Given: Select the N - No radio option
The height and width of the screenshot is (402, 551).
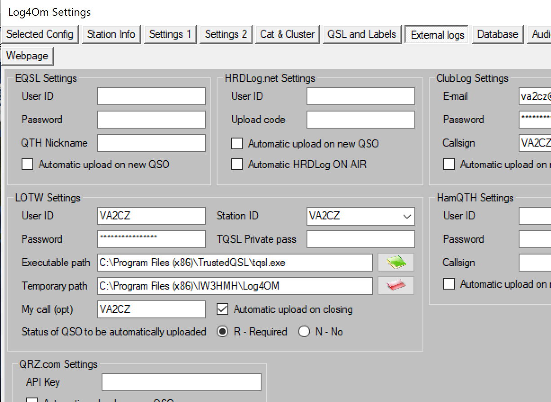Looking at the screenshot, I should pos(304,332).
